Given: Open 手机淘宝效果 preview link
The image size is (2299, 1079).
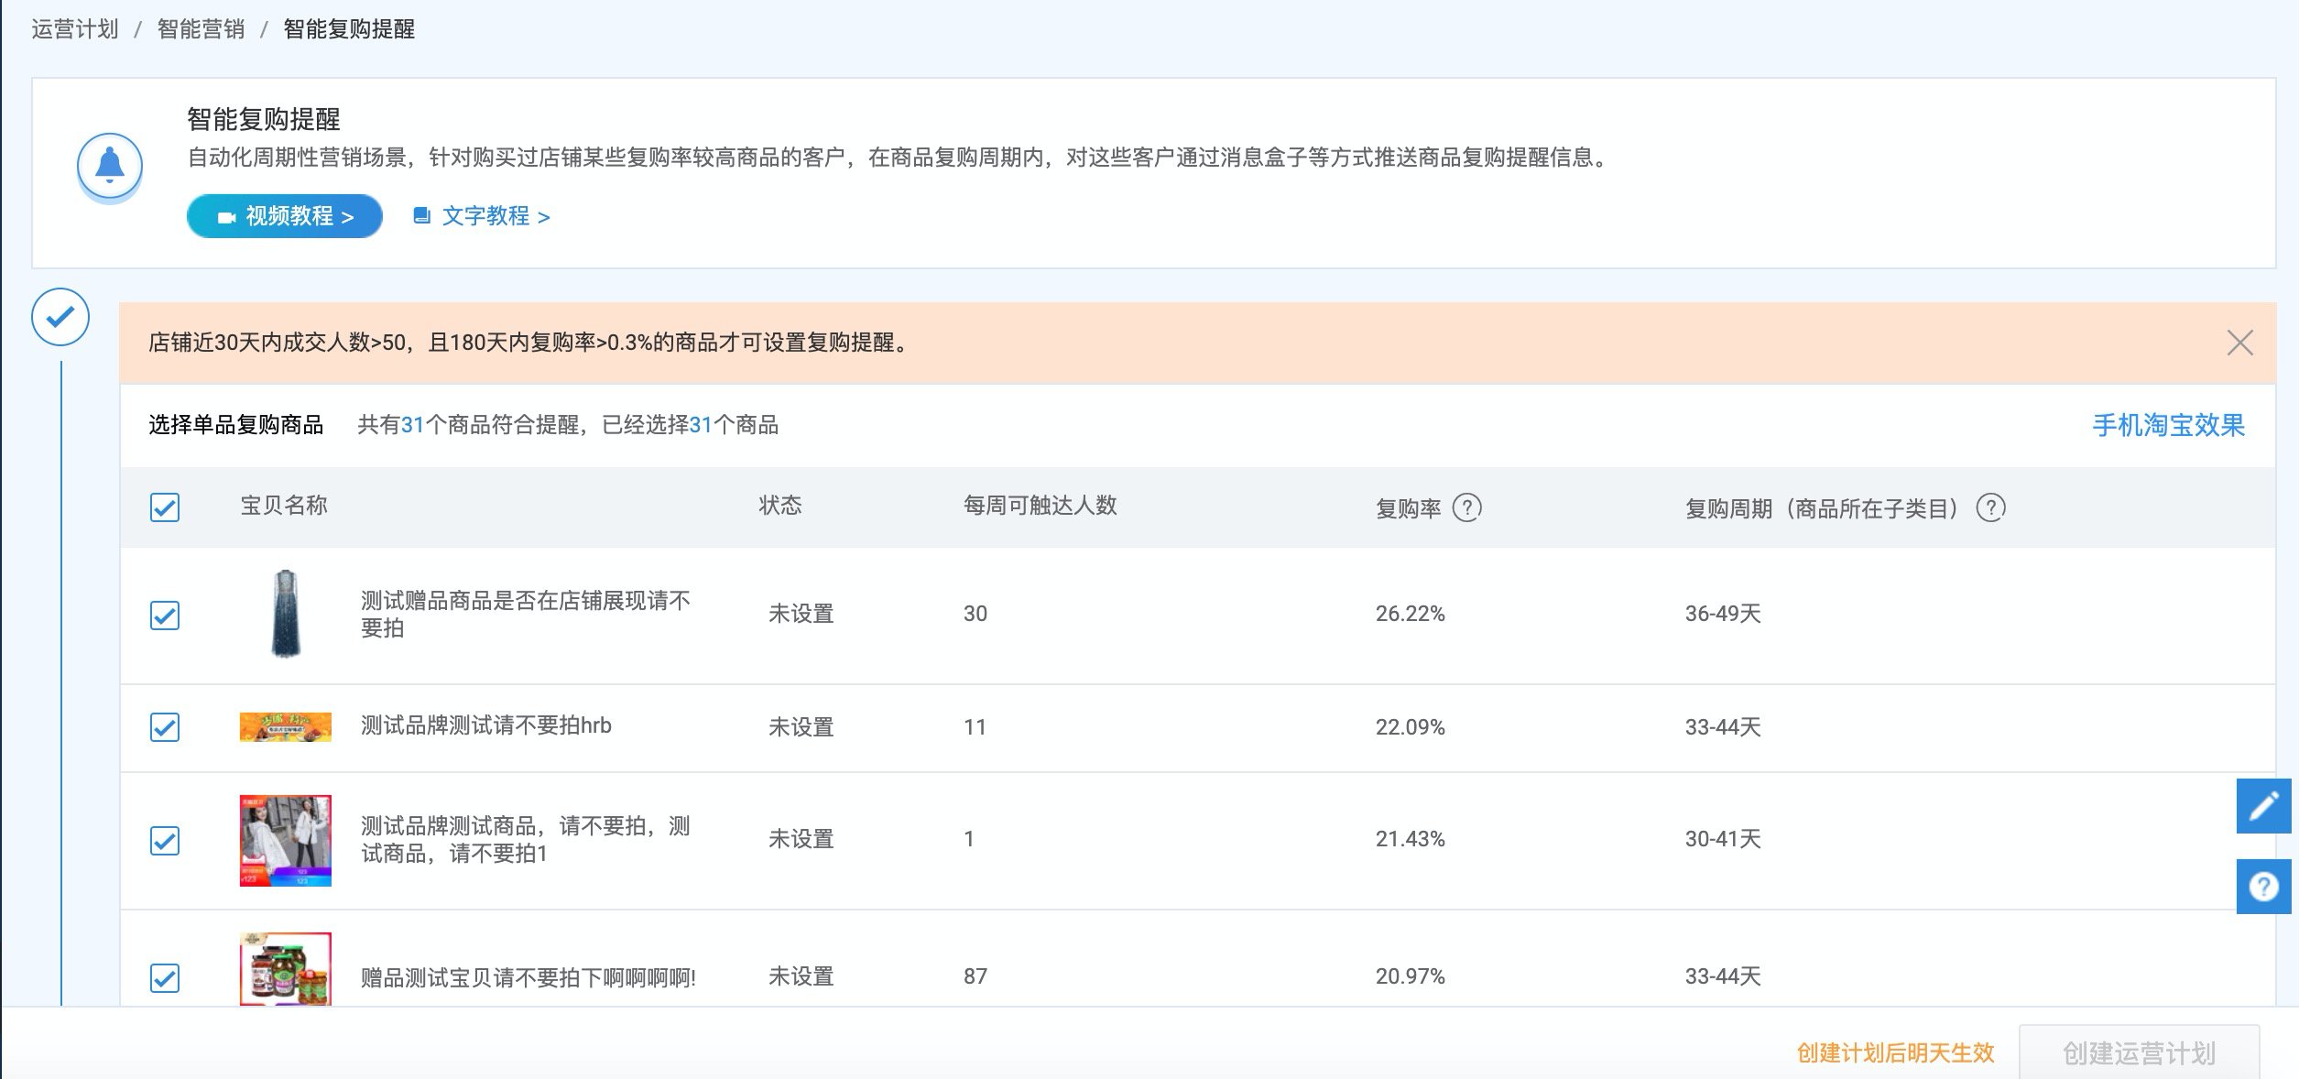Looking at the screenshot, I should click(x=2168, y=425).
